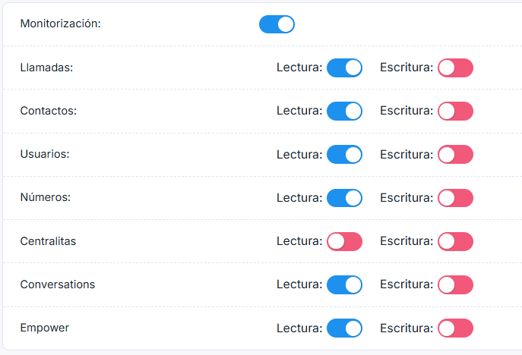Enable Números Escritura switch
Image resolution: width=522 pixels, height=355 pixels.
tap(455, 198)
